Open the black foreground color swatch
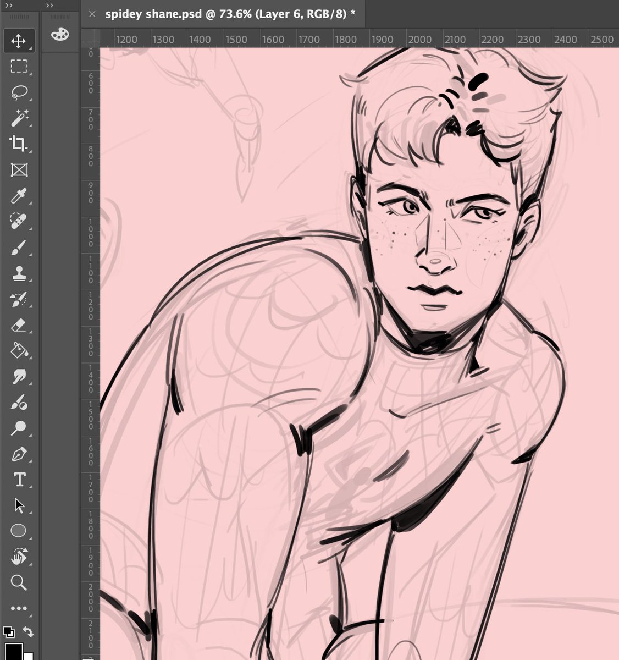This screenshot has width=619, height=660. (x=14, y=651)
